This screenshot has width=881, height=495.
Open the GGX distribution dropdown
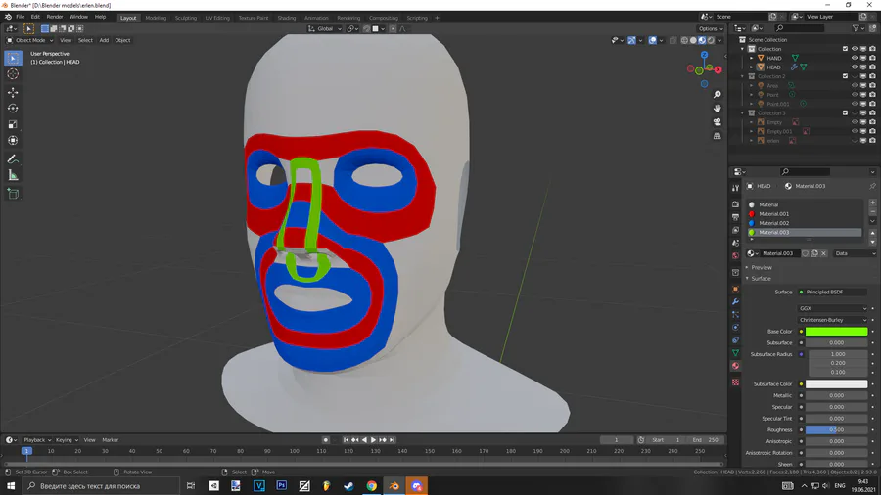(833, 308)
